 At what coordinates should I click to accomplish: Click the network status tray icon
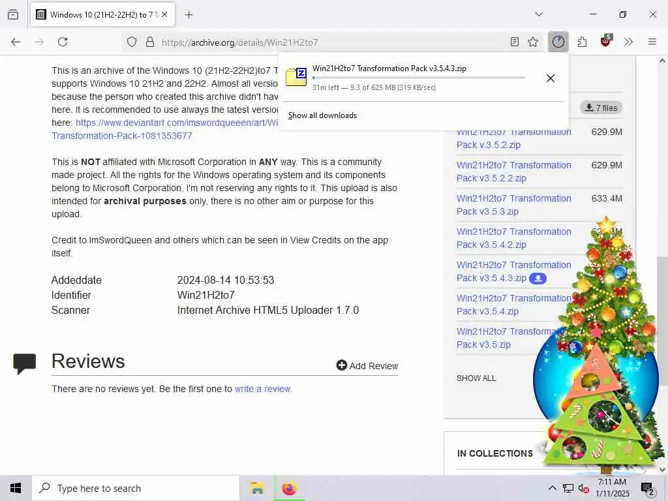click(x=568, y=488)
